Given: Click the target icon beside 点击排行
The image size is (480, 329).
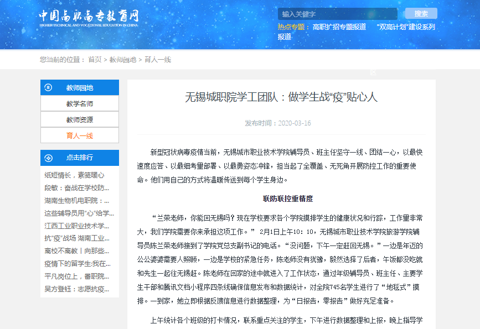Looking at the screenshot, I should (x=48, y=158).
